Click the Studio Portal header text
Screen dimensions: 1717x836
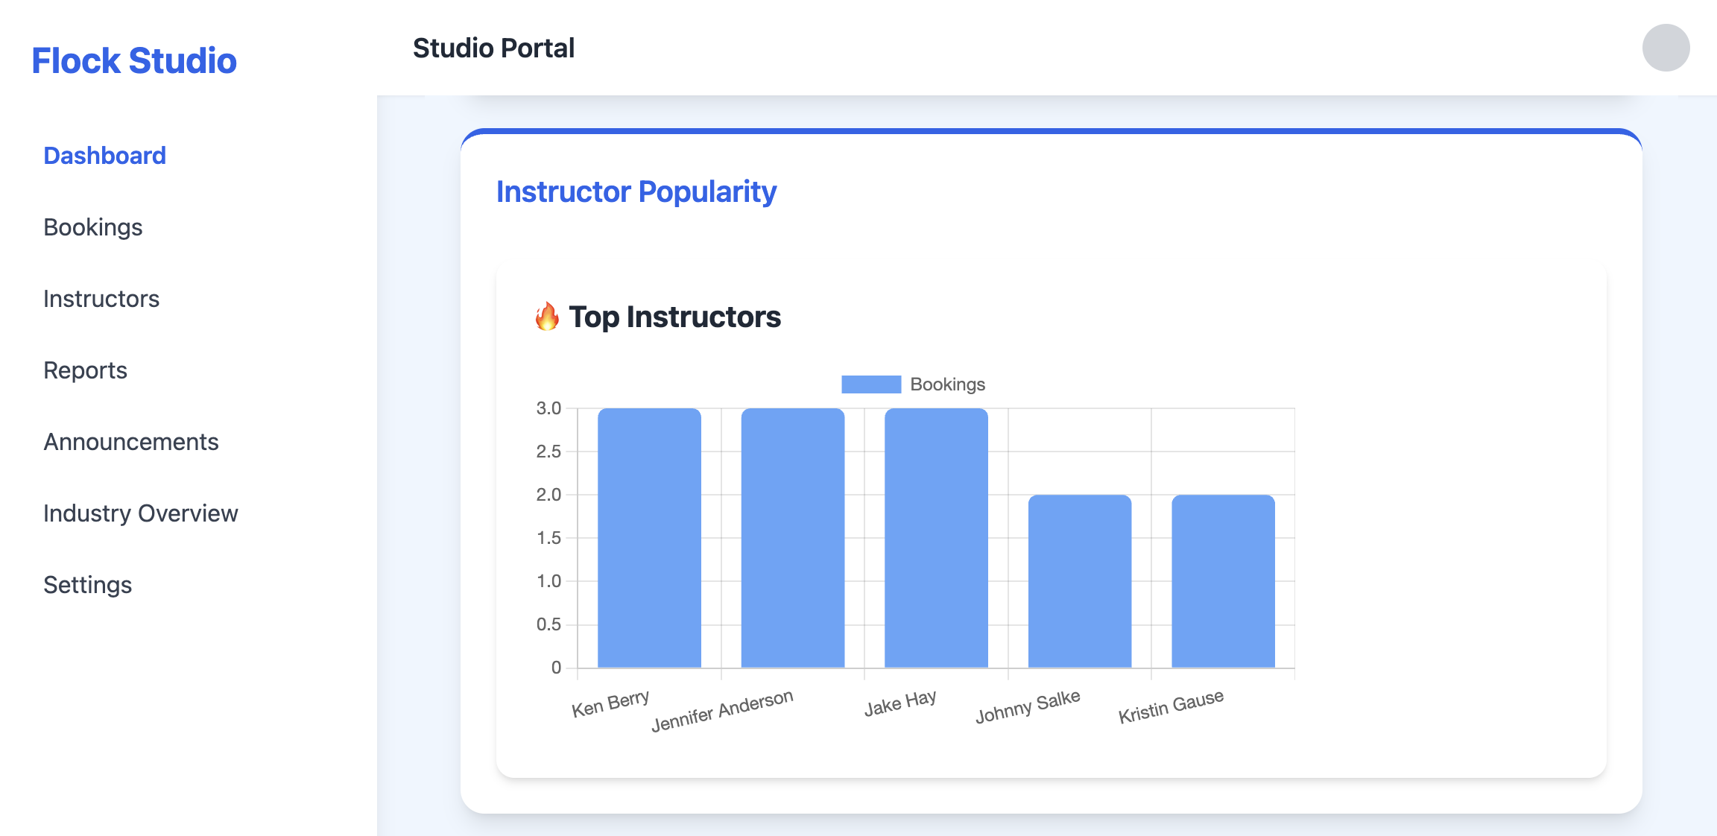(494, 48)
